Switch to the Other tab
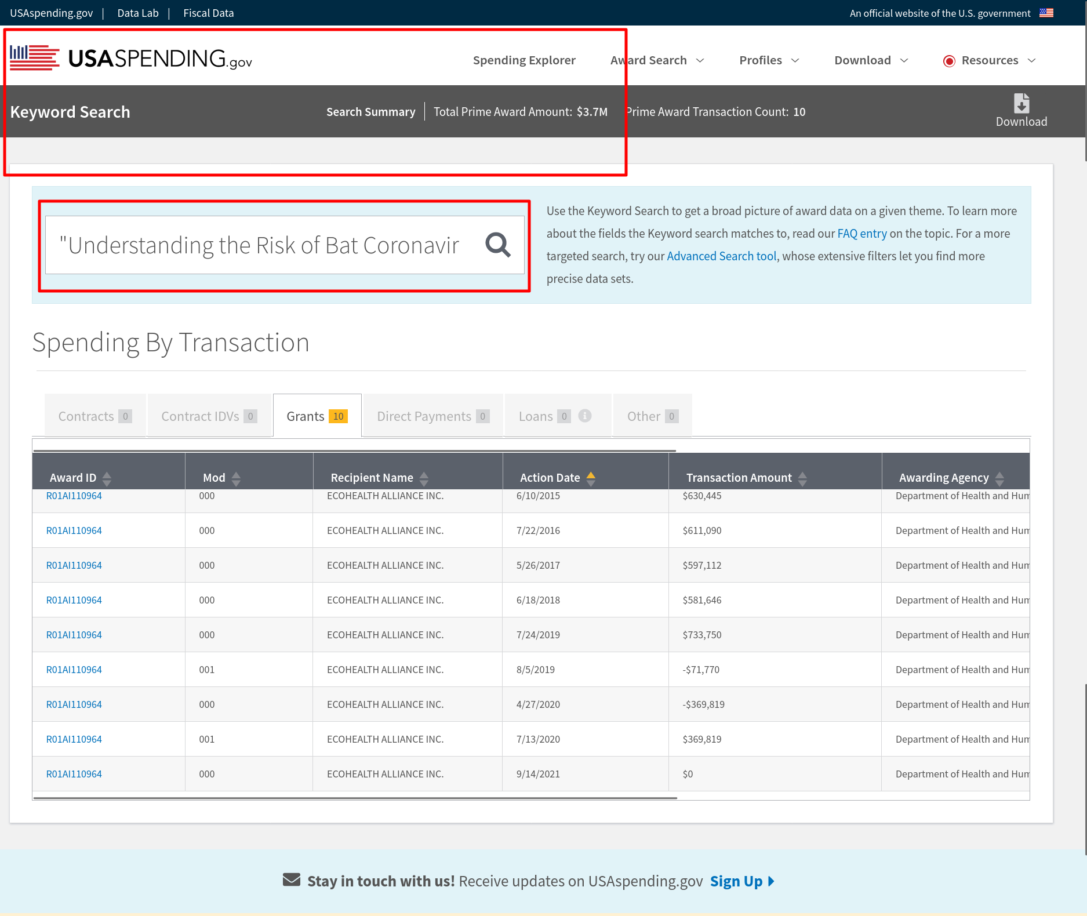The image size is (1087, 916). pyautogui.click(x=653, y=416)
